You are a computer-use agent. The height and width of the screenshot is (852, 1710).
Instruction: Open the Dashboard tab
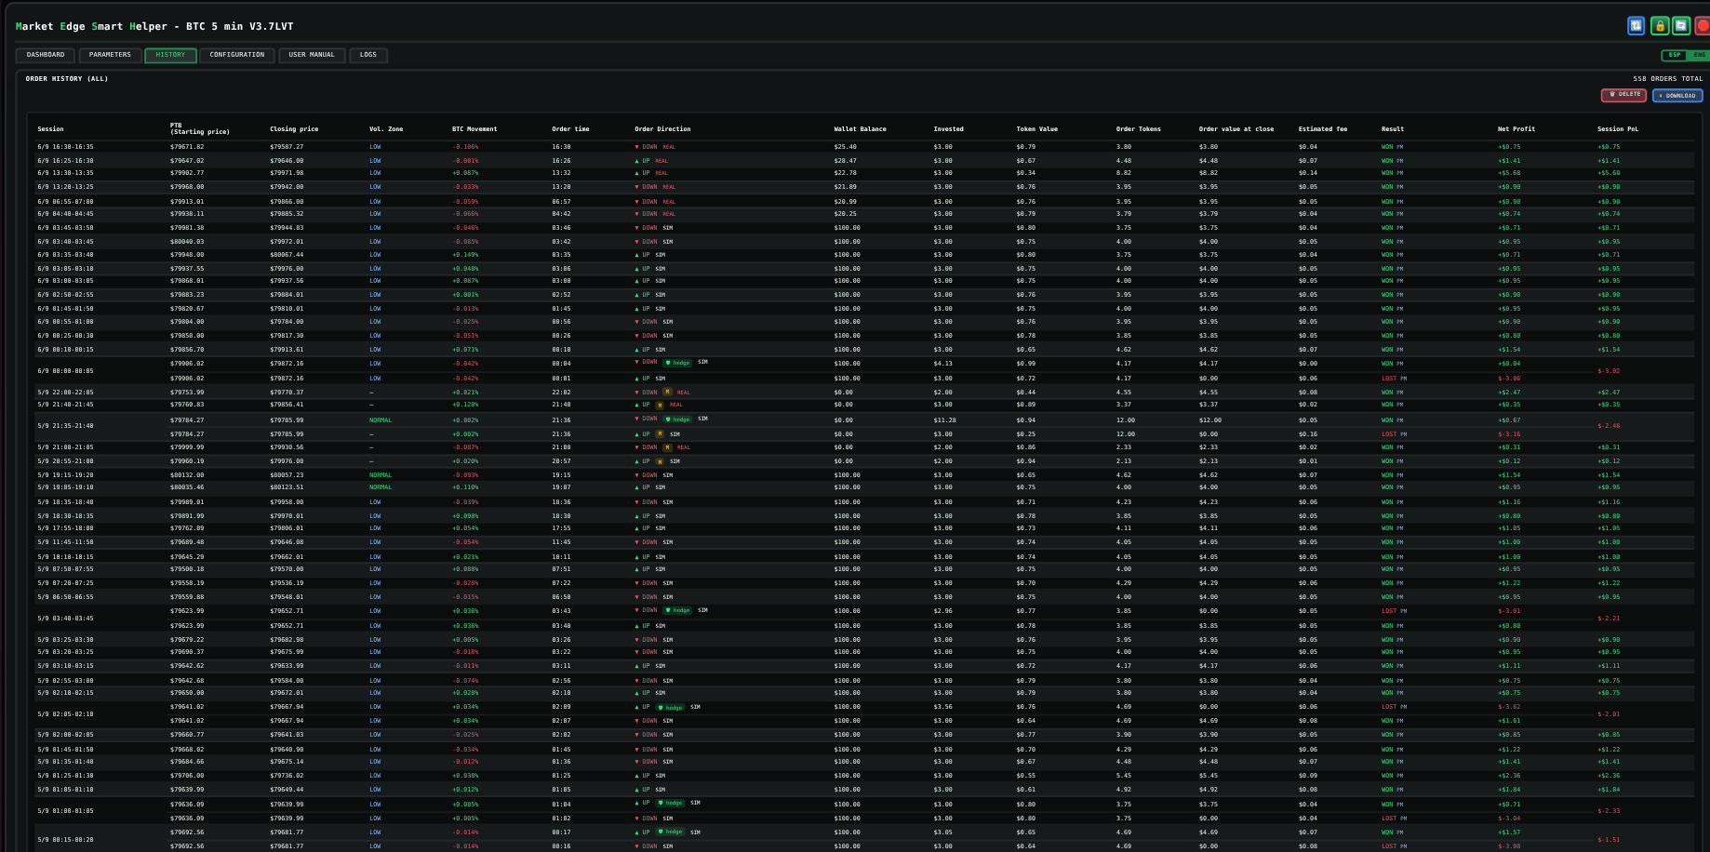coord(46,55)
